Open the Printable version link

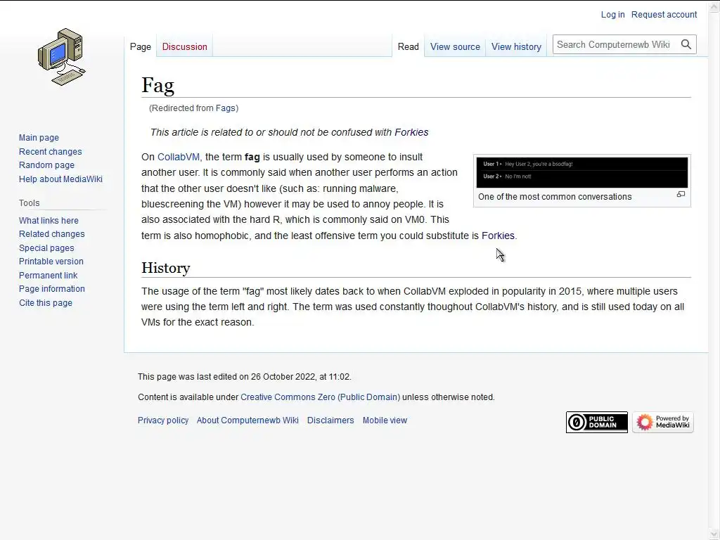pyautogui.click(x=51, y=262)
